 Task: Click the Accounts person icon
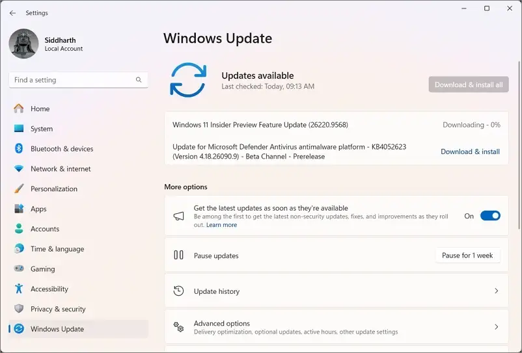click(19, 228)
